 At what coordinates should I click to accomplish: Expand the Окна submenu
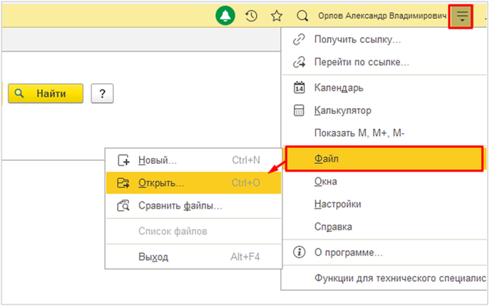(325, 182)
